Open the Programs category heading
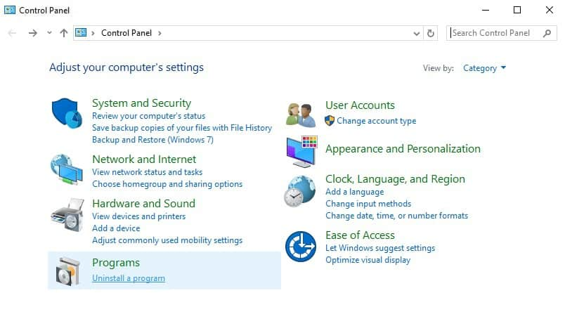This screenshot has height=326, width=565. pos(116,263)
